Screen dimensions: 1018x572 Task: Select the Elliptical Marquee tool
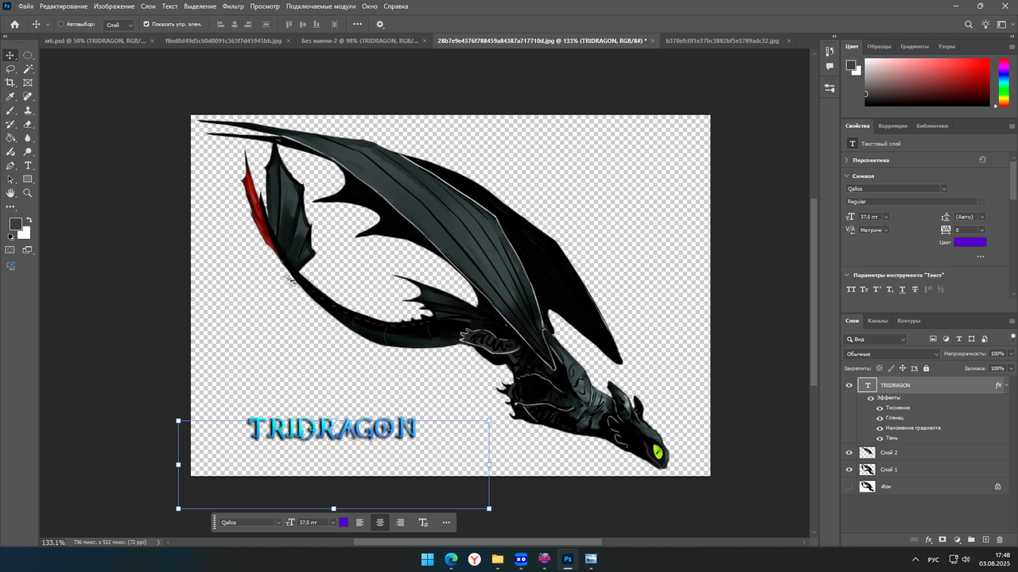pyautogui.click(x=28, y=55)
